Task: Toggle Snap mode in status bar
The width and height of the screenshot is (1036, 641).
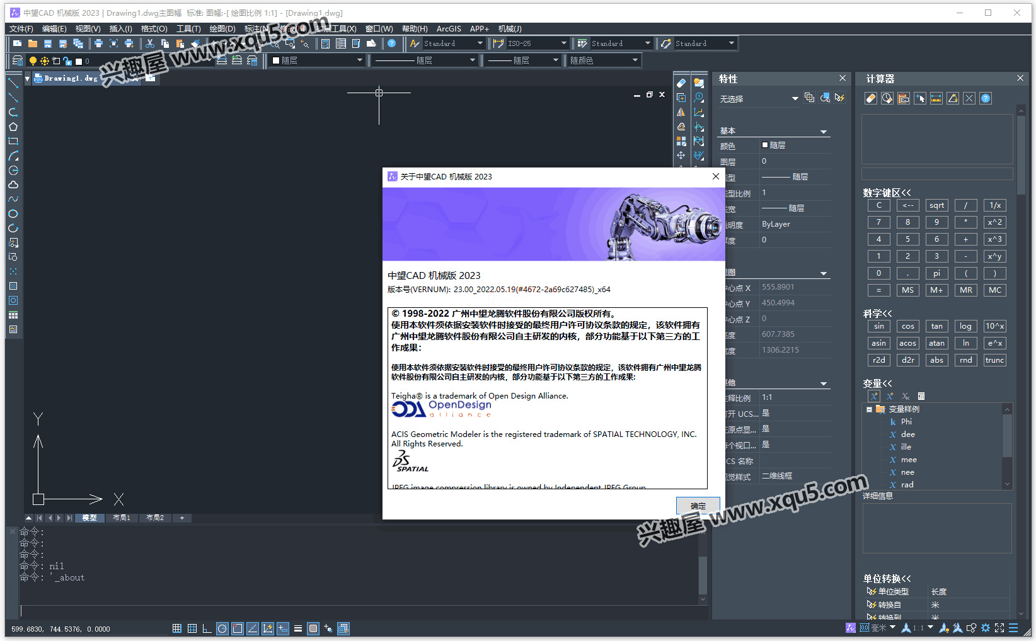Action: [x=177, y=628]
